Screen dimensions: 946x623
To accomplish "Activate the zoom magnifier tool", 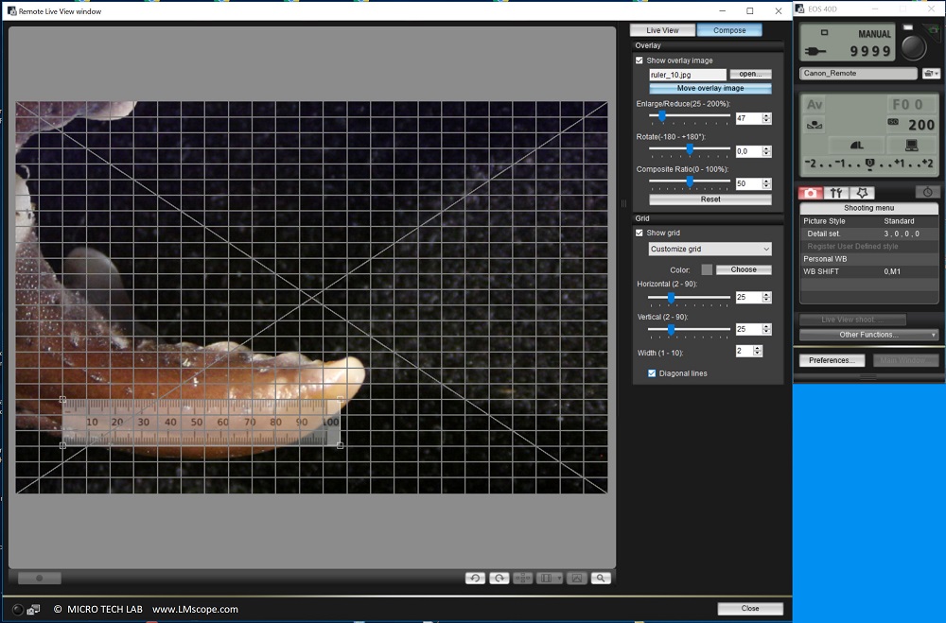I will point(602,578).
